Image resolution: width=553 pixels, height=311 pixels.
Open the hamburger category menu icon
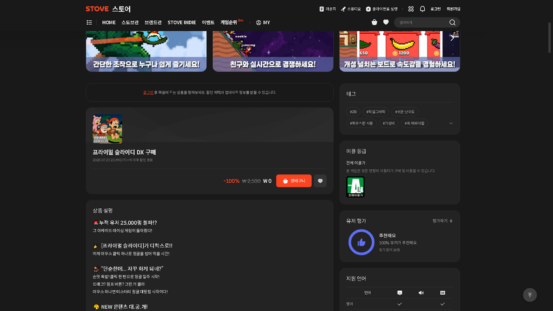coord(89,22)
